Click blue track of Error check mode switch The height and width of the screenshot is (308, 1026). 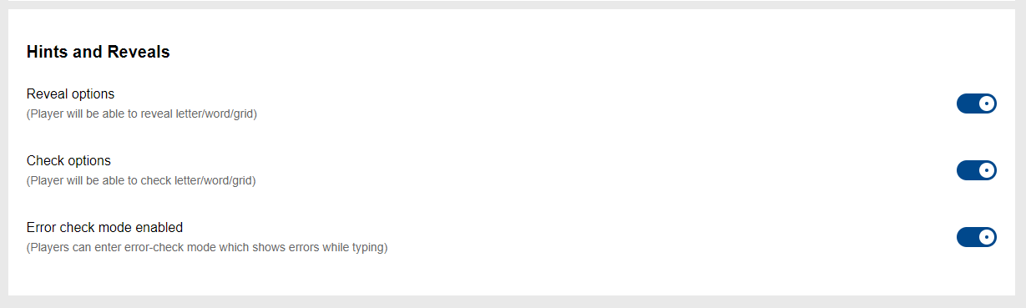pos(968,237)
